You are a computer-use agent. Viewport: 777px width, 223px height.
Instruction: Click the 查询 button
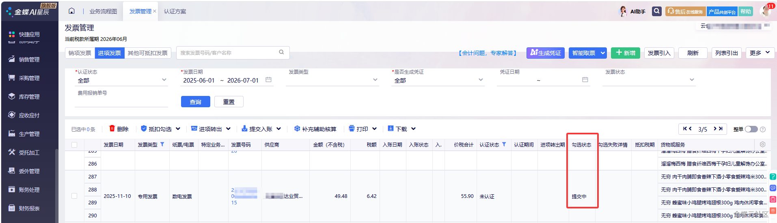pyautogui.click(x=196, y=102)
